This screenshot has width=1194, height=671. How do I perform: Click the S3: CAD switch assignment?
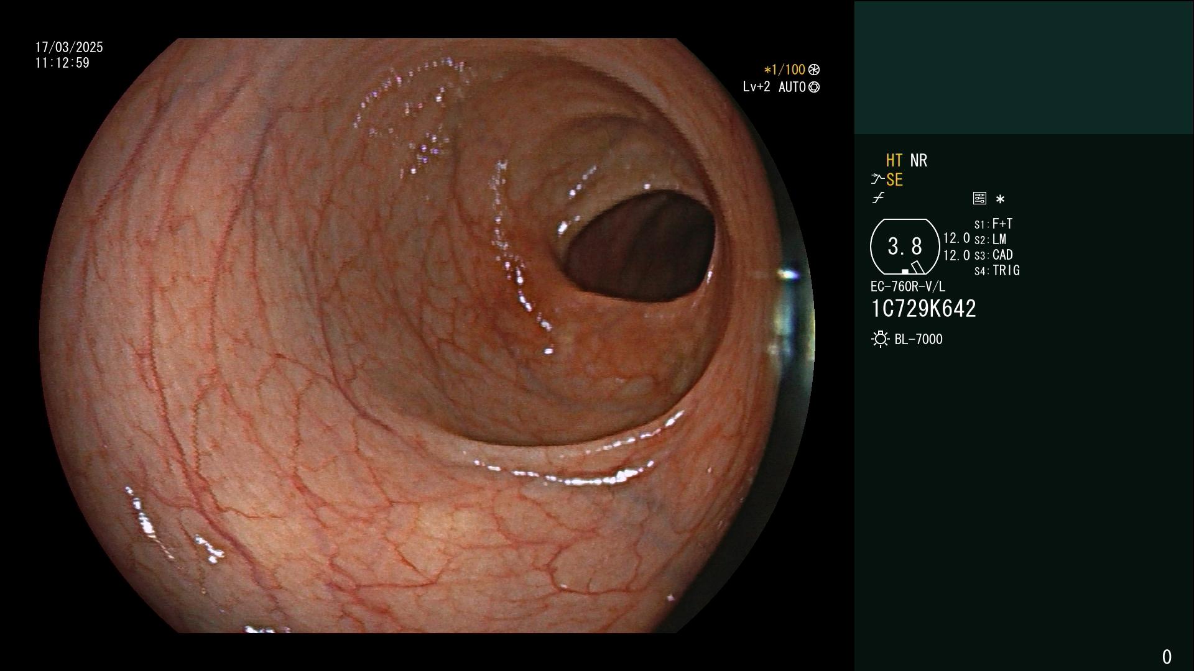(x=994, y=255)
